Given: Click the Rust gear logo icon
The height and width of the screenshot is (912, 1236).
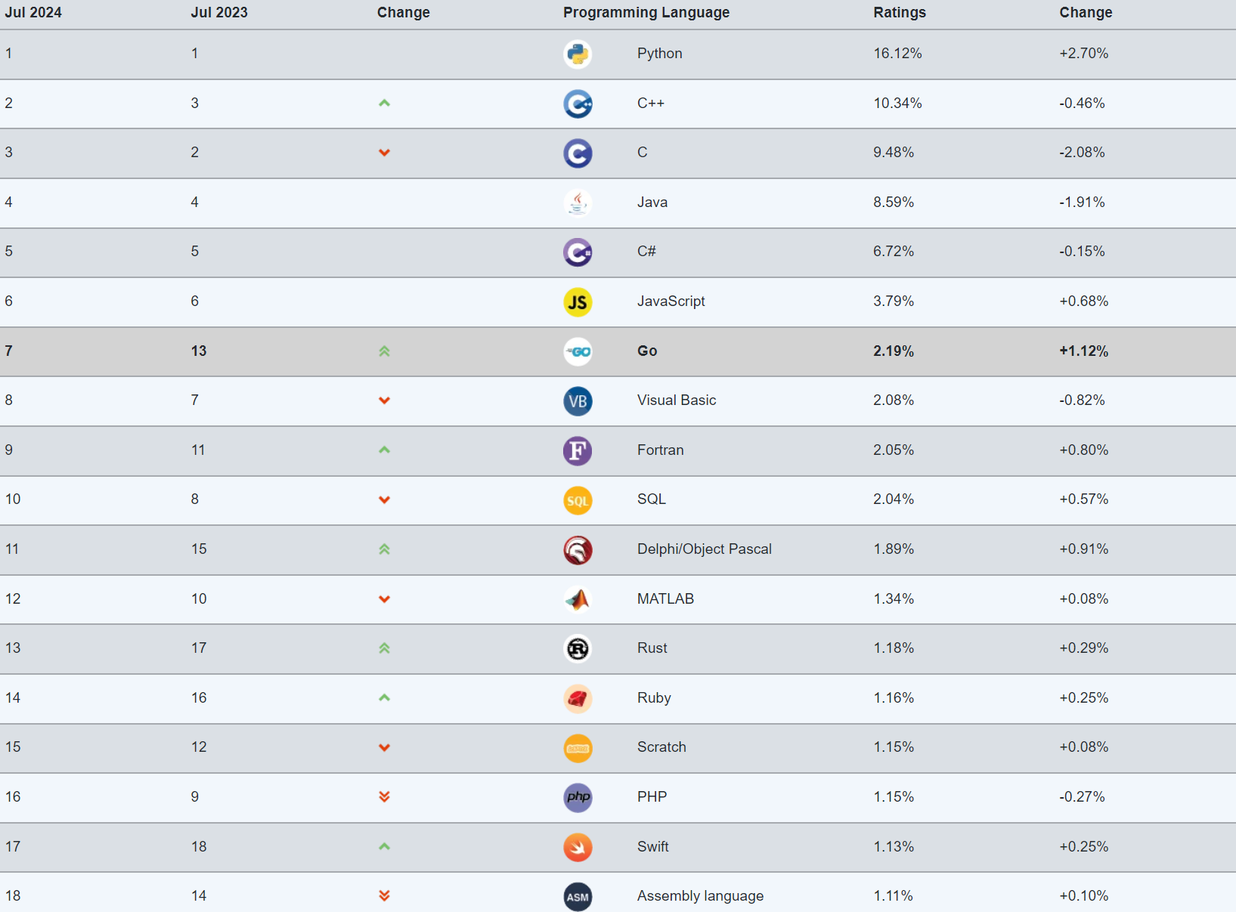Looking at the screenshot, I should pyautogui.click(x=578, y=649).
